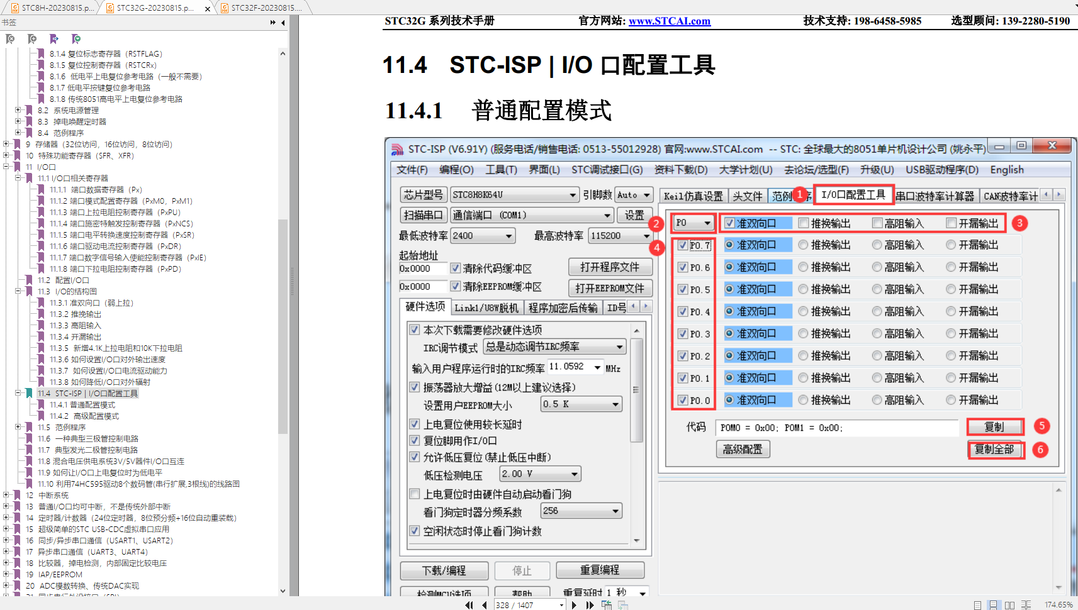This screenshot has height=610, width=1078.
Task: Open bookmark 11.1.3 端口上拉电阻控制寄存器
Action: 115,213
